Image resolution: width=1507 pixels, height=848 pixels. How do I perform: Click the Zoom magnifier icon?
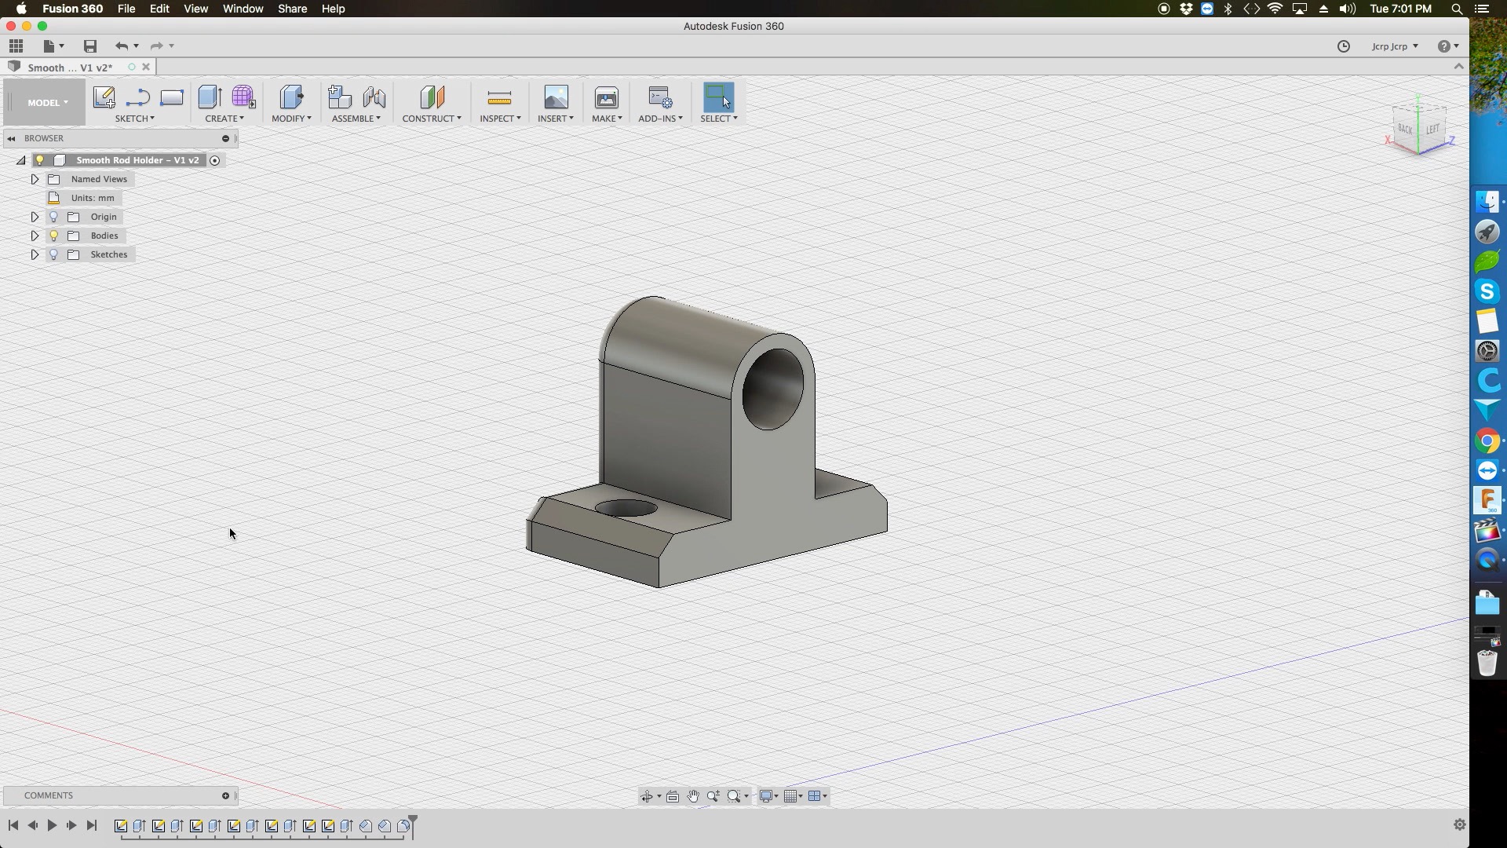[713, 796]
